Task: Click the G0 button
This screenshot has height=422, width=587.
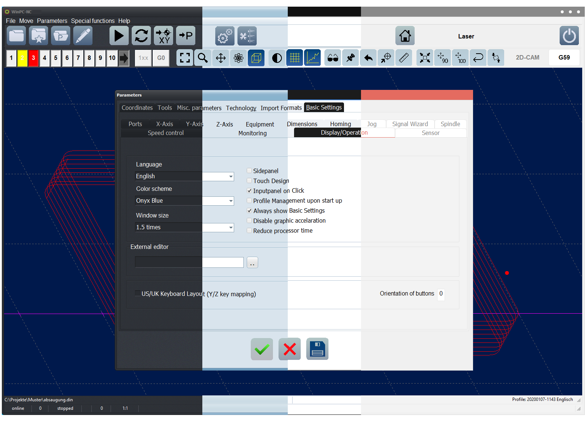Action: 161,58
